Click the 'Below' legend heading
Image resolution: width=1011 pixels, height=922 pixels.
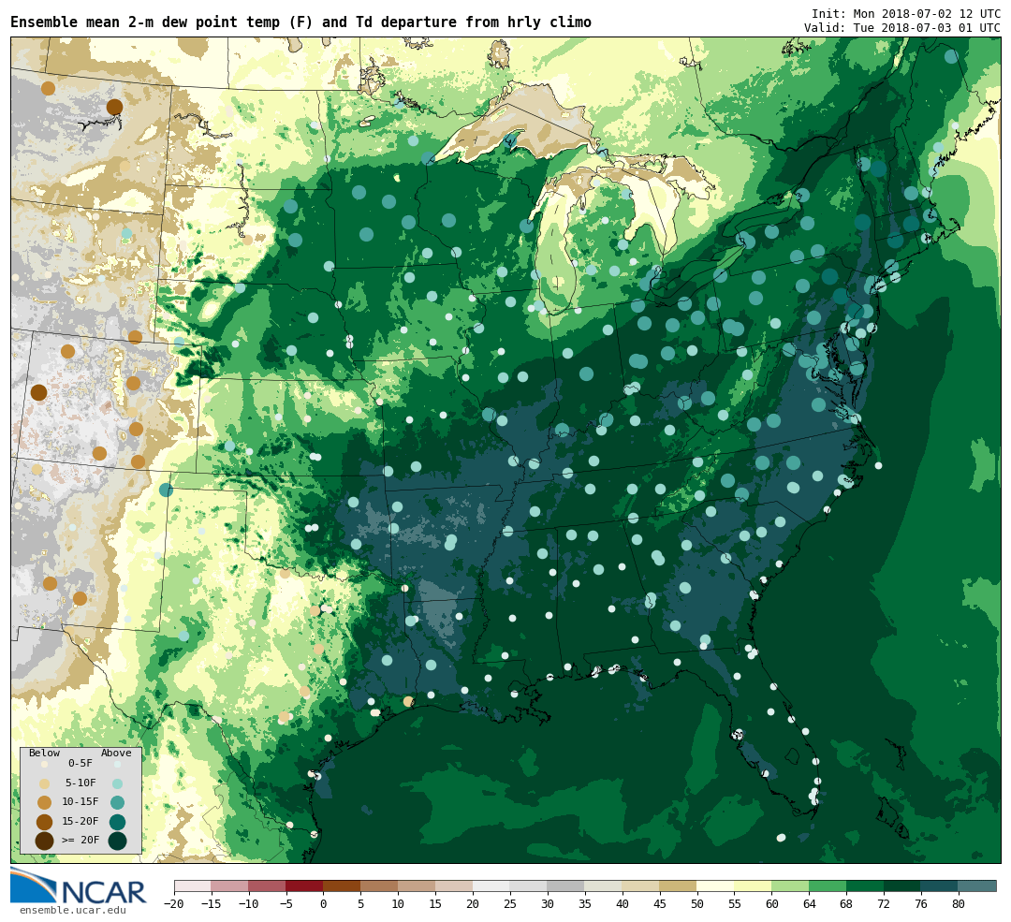pos(45,754)
